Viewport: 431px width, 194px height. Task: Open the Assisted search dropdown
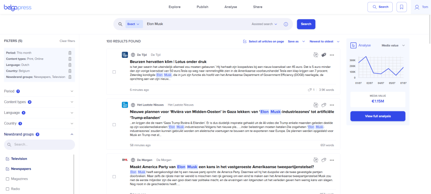pyautogui.click(x=264, y=24)
